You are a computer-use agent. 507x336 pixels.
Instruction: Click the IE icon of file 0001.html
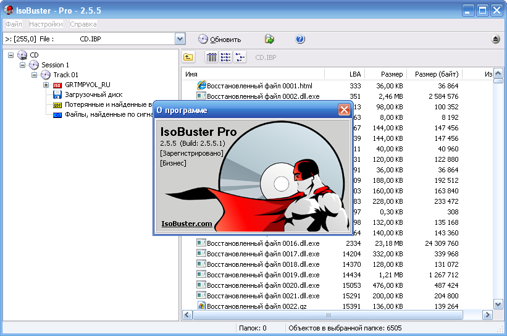(201, 85)
